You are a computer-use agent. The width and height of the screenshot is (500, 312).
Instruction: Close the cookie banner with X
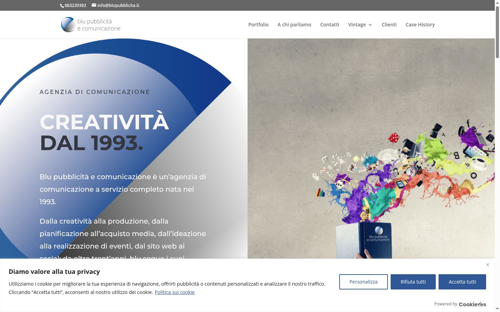click(487, 265)
